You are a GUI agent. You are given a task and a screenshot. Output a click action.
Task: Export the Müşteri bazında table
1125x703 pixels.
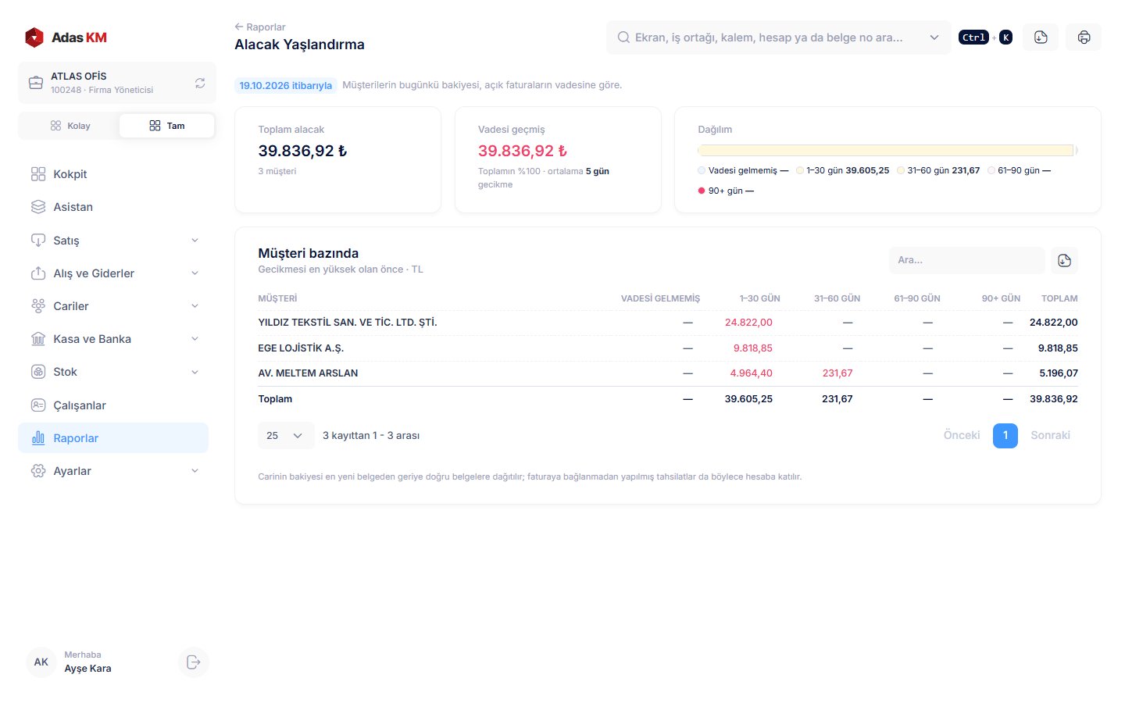click(1064, 261)
